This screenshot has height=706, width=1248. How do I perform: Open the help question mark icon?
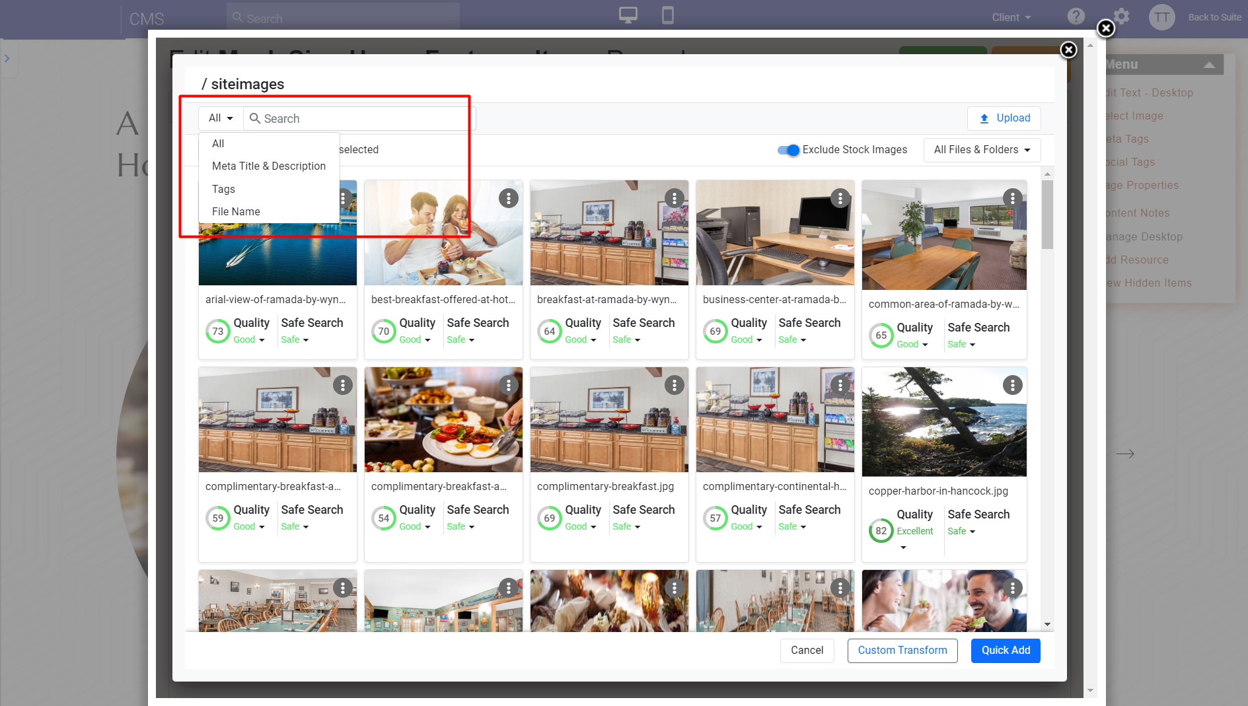tap(1076, 17)
